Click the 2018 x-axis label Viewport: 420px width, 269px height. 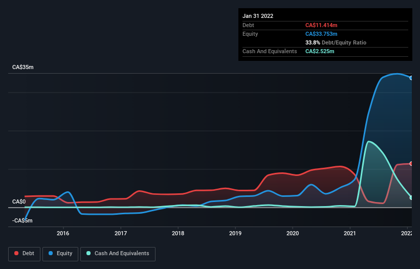click(178, 233)
